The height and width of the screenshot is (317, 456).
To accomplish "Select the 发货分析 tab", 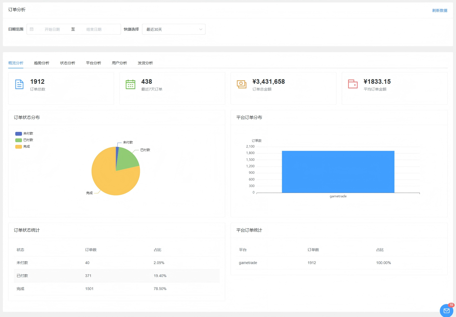I will tap(145, 63).
